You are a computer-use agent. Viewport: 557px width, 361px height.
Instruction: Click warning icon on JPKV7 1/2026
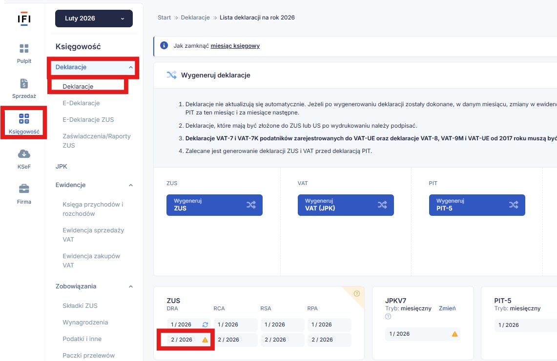[x=454, y=334]
